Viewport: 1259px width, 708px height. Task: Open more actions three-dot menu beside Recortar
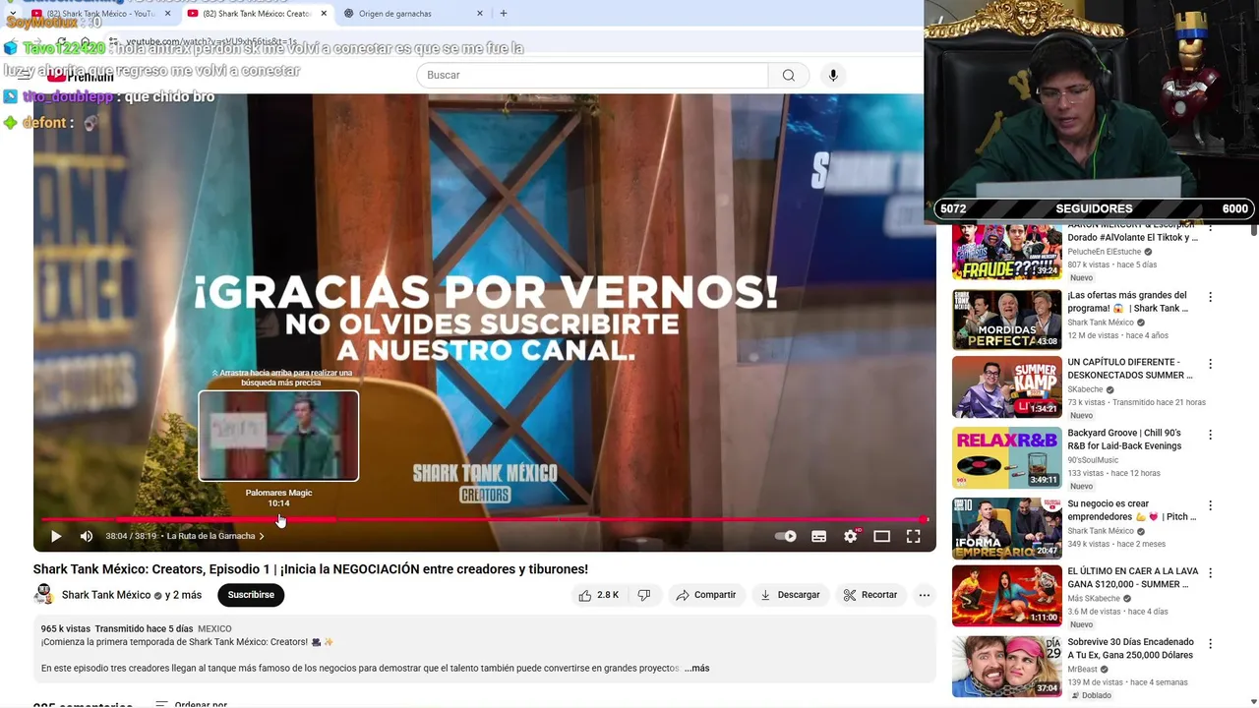[x=924, y=595]
